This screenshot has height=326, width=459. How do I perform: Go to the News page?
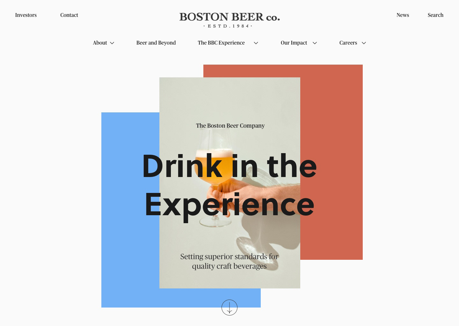pos(403,15)
